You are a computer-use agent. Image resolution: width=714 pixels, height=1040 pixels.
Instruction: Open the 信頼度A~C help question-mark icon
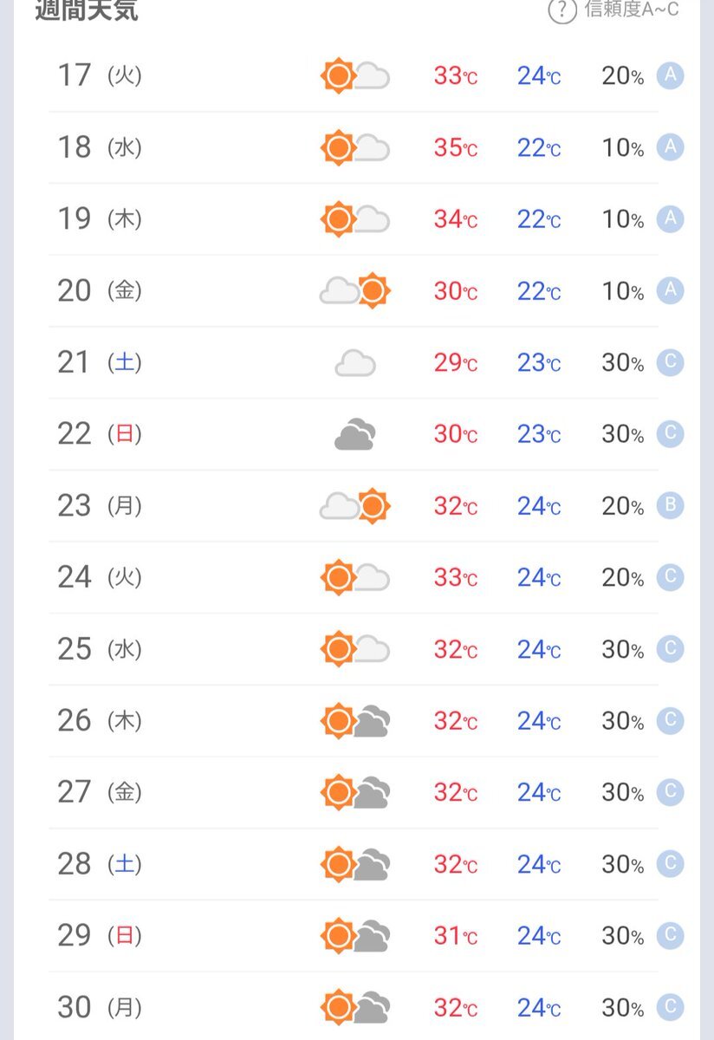pos(562,10)
